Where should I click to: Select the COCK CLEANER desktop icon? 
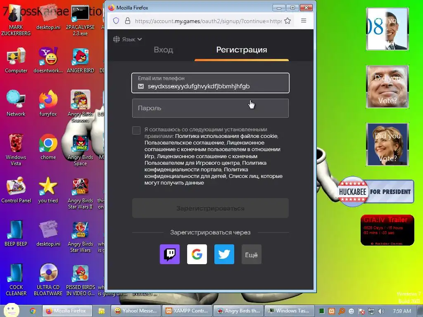pos(16,280)
